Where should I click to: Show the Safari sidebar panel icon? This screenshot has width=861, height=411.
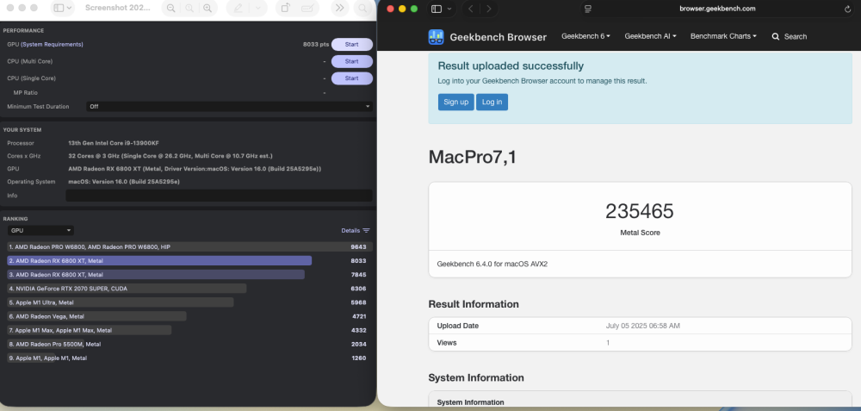click(437, 9)
